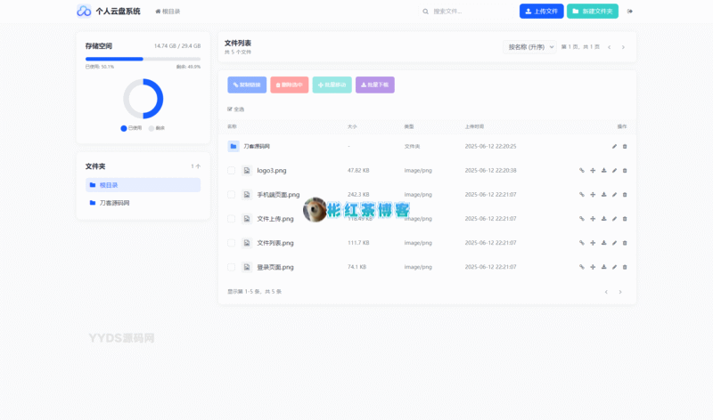
Task: Rename the 手机端页面.png file
Action: point(614,194)
